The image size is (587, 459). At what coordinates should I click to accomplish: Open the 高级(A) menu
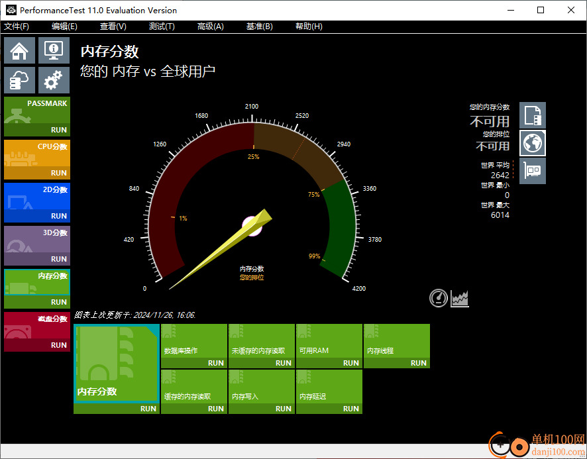pos(211,26)
